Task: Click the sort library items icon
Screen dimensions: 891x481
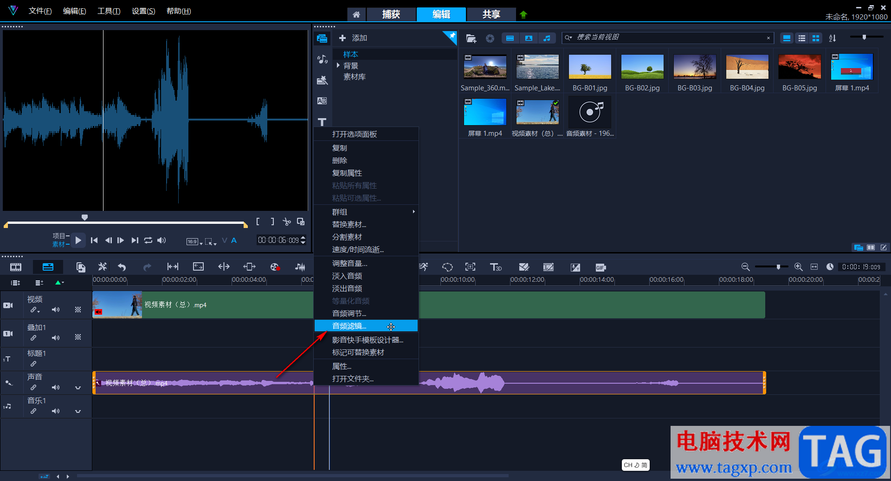Action: coord(833,38)
